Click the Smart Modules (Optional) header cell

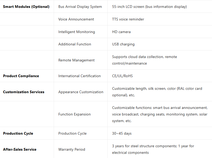pos(26,7)
